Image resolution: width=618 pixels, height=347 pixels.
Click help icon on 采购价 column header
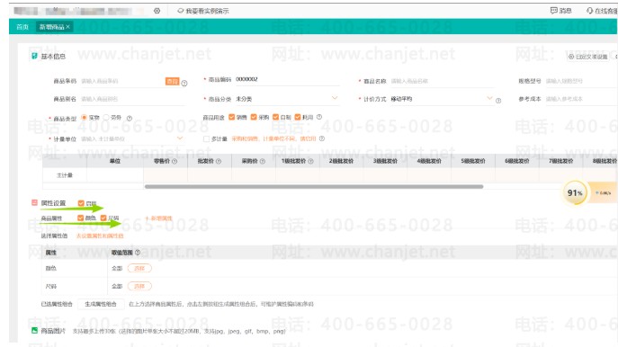click(x=263, y=161)
